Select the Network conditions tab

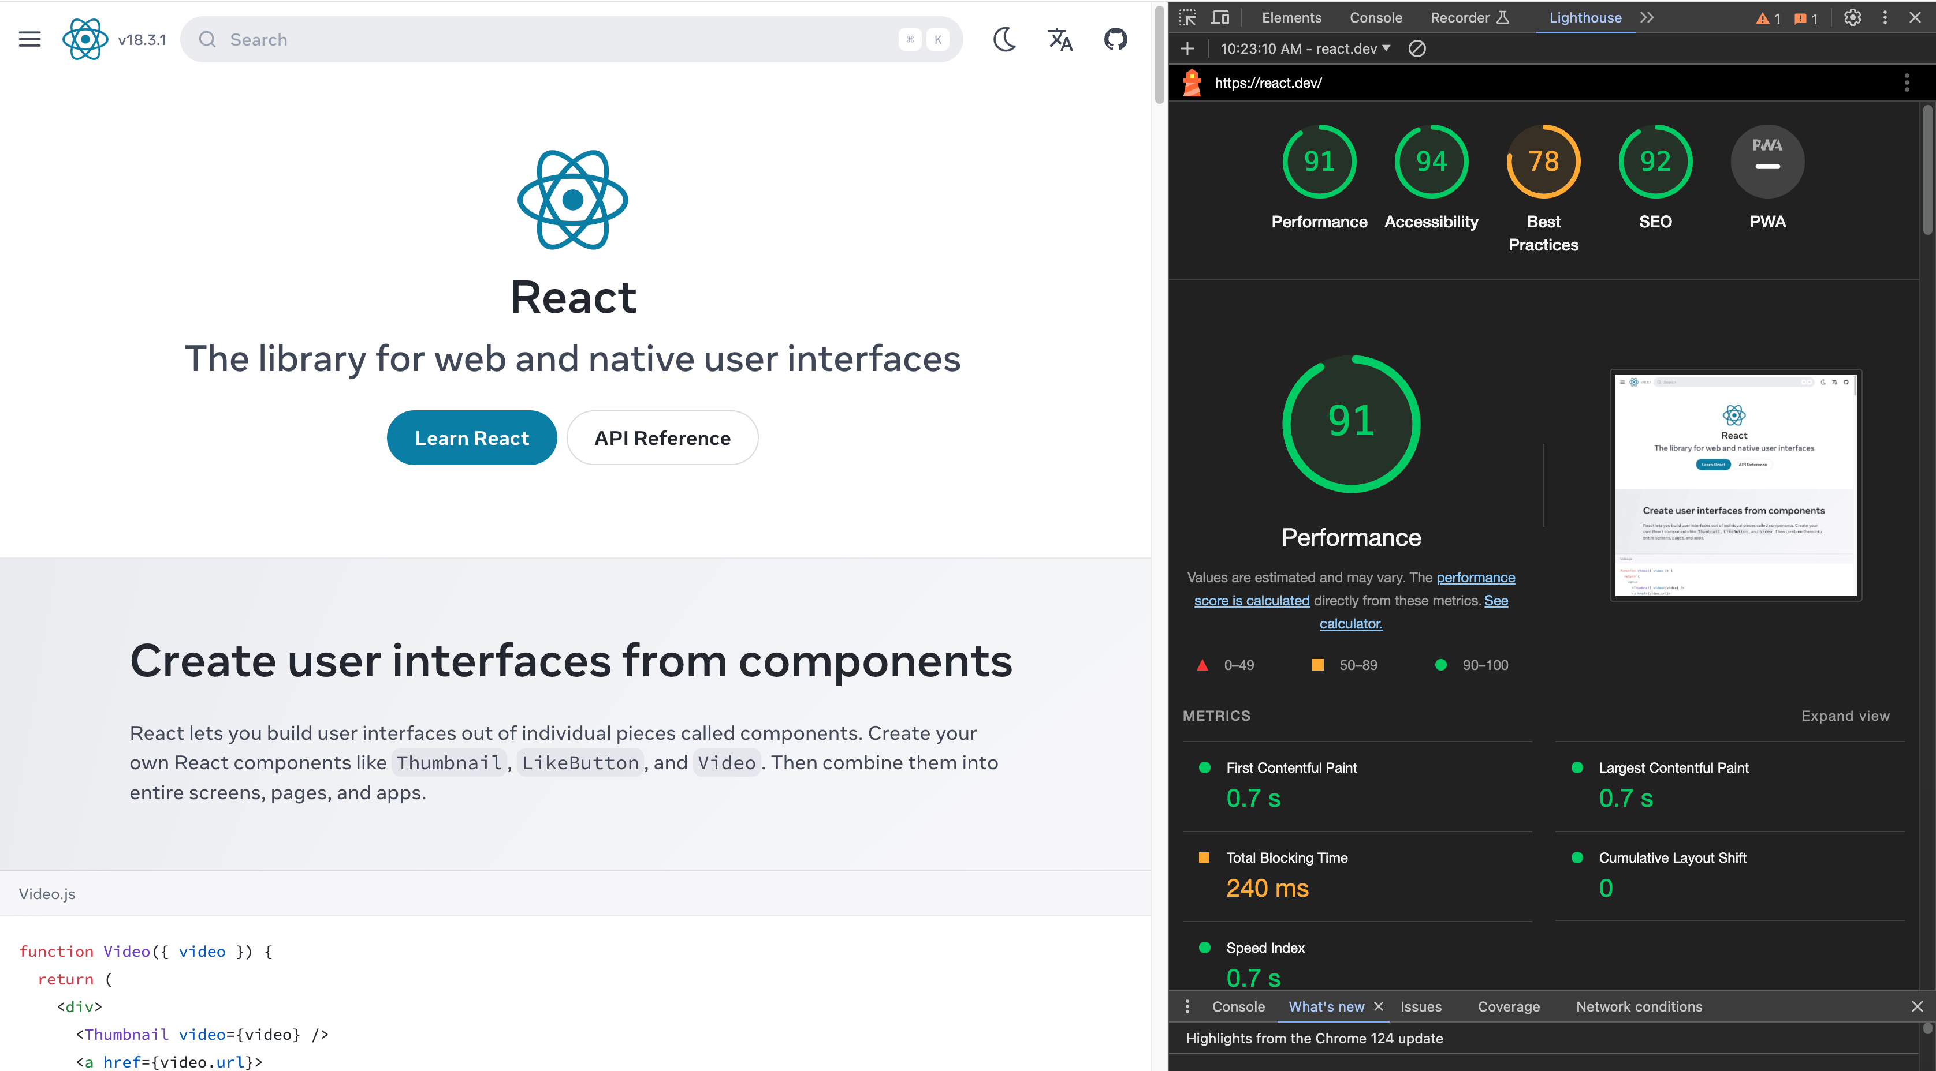click(1639, 1006)
